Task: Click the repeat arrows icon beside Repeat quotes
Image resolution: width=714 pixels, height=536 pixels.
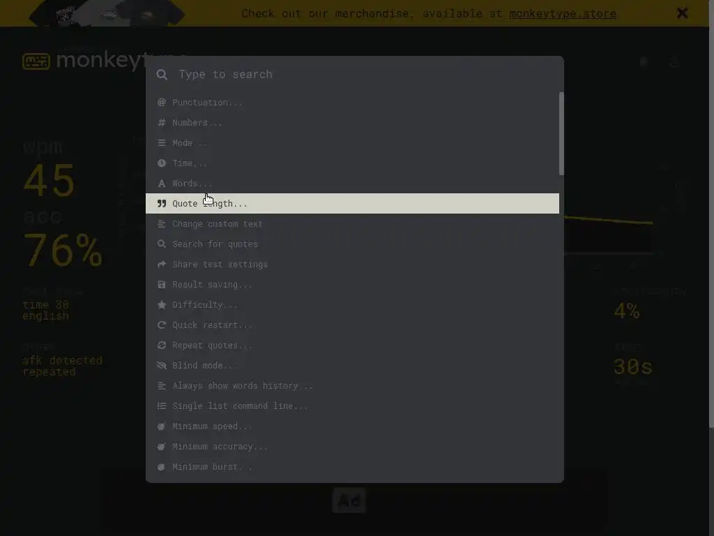Action: pos(162,345)
